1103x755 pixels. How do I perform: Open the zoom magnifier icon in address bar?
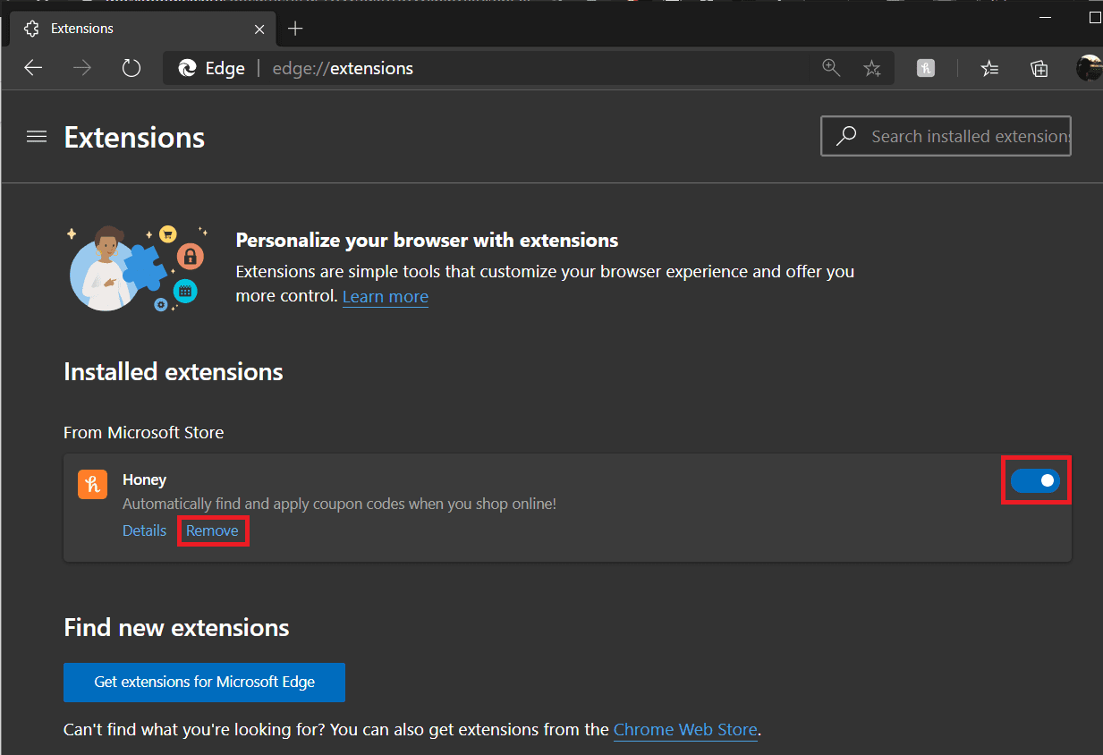pos(831,68)
